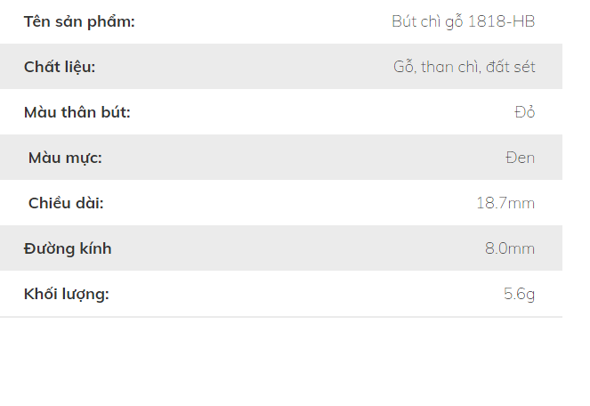
Task: Click the "Tên sản phẩm:" label
Action: coord(79,21)
